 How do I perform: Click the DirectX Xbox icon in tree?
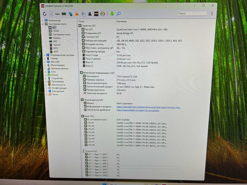coord(49,75)
